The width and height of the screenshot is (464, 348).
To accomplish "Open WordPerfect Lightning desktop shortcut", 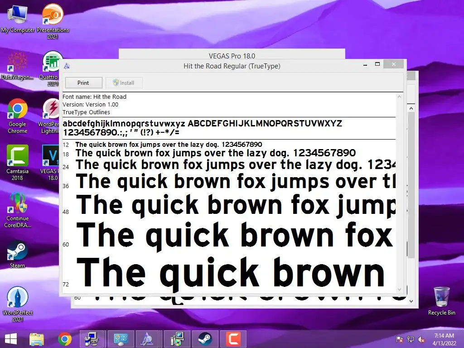I will point(50,116).
